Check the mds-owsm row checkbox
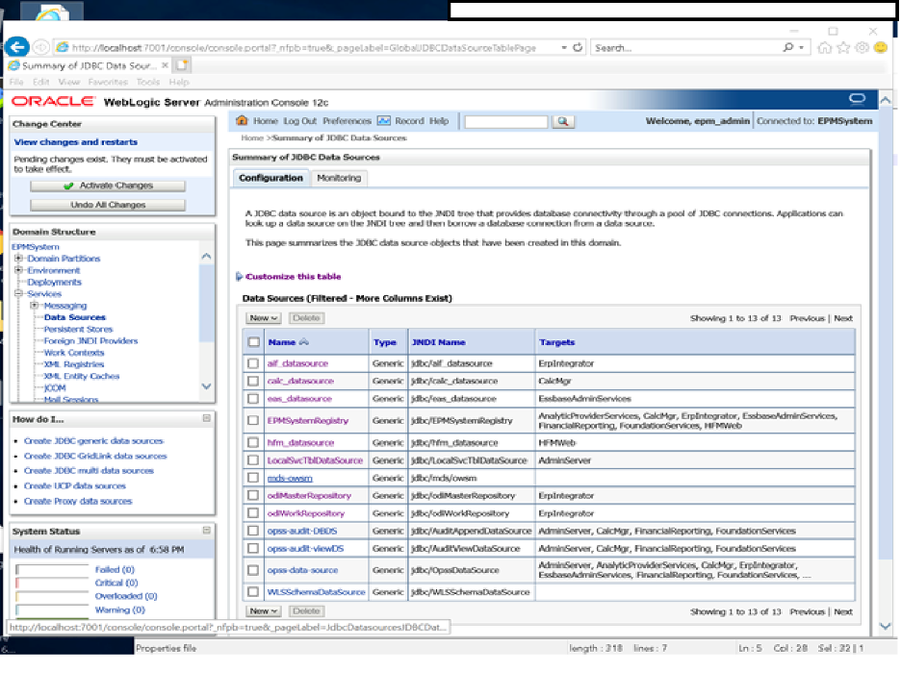 pyautogui.click(x=253, y=478)
